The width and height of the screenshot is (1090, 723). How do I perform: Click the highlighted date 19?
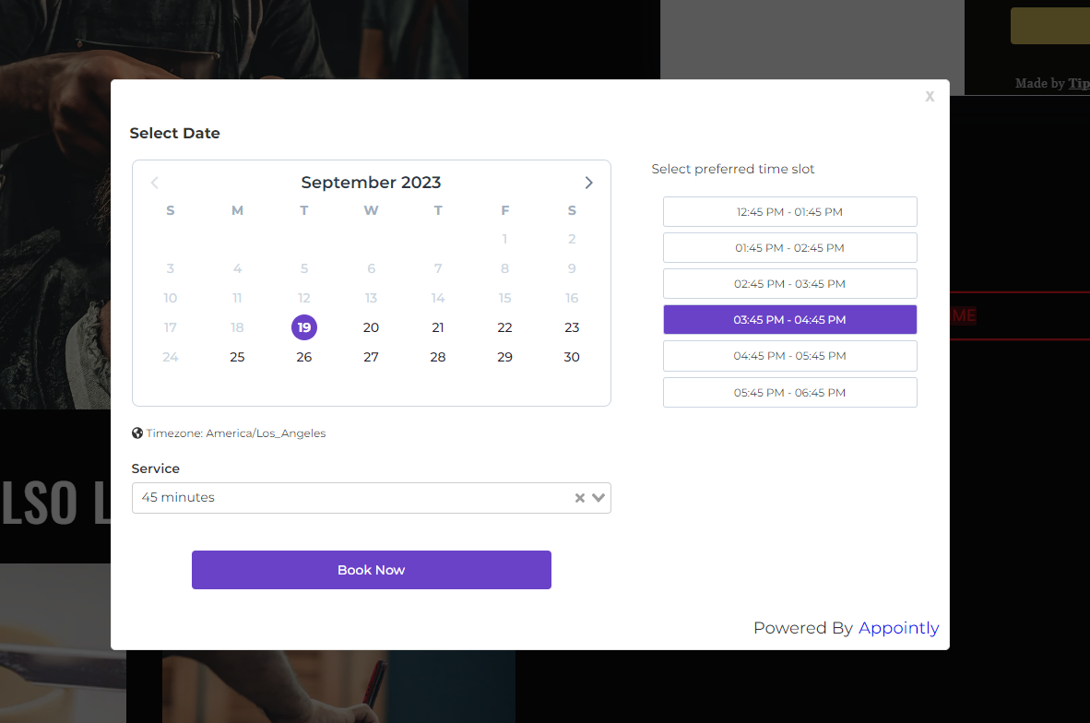click(304, 327)
